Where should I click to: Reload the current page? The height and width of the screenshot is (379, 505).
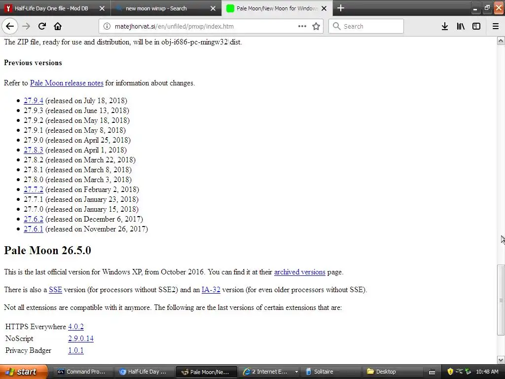[42, 26]
